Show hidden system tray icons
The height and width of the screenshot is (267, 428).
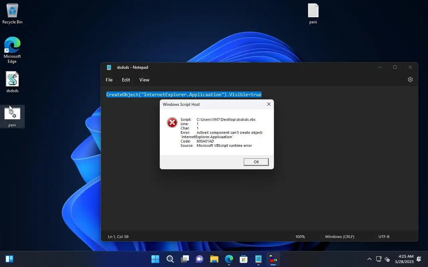369,259
